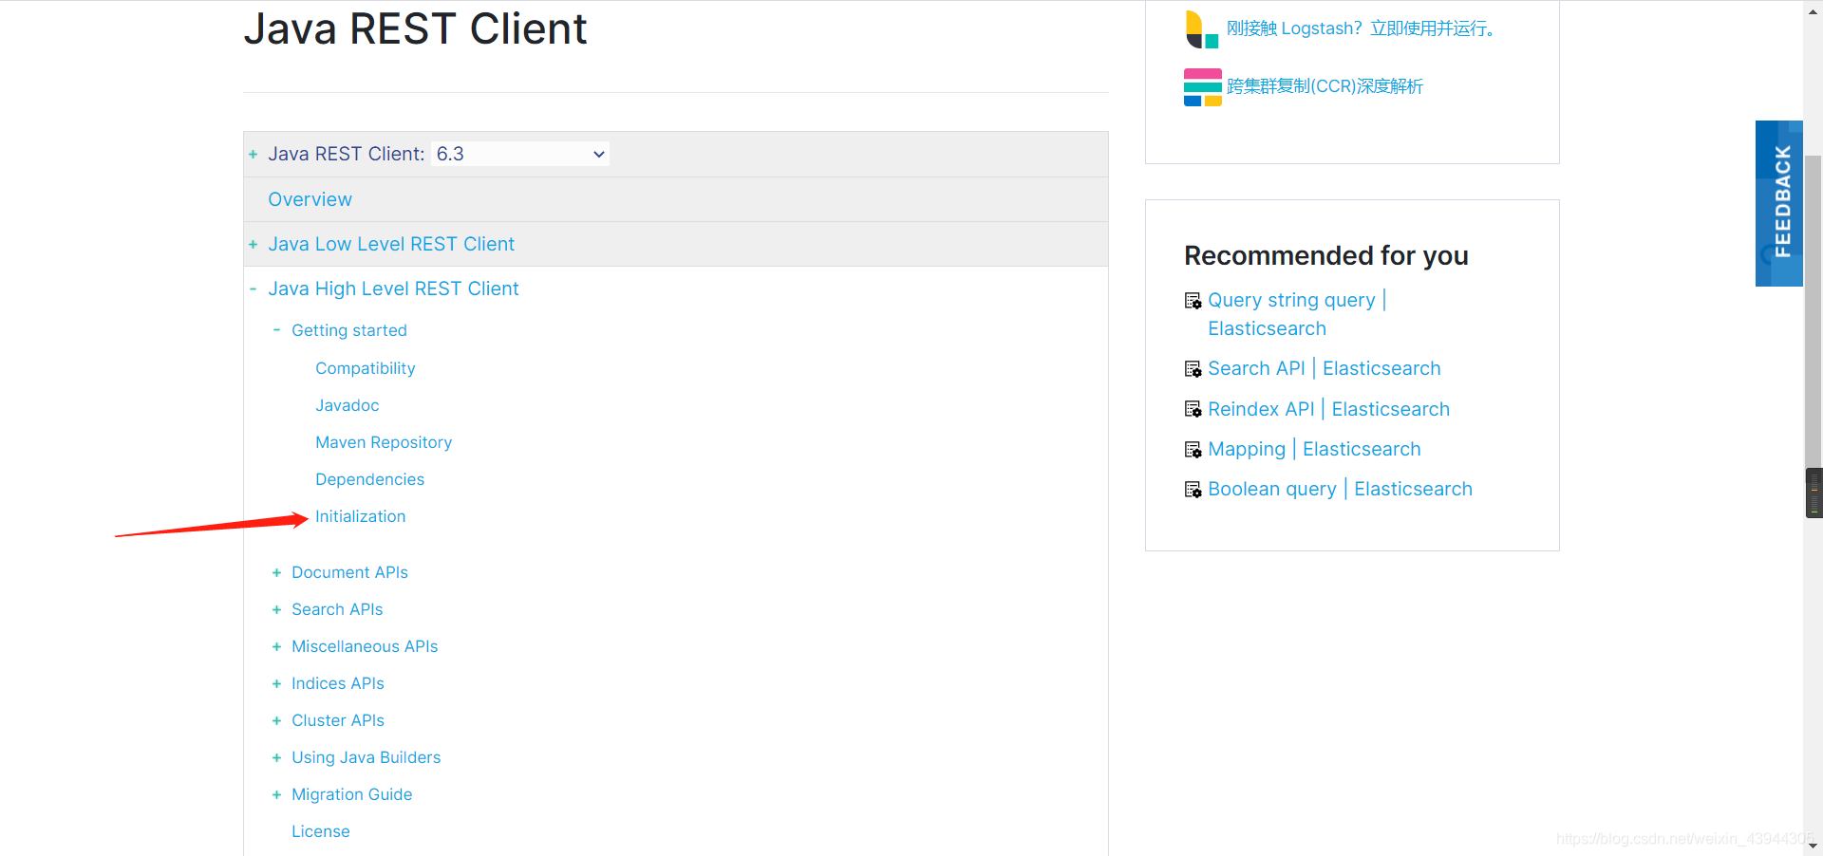Screen dimensions: 1823x856
Task: Open Mapping Elasticsearch recommendation
Action: click(x=1314, y=449)
